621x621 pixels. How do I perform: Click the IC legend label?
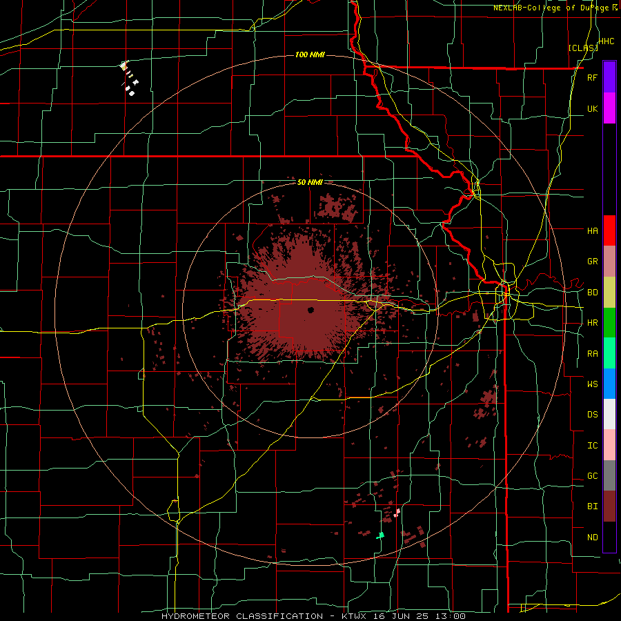(x=592, y=446)
